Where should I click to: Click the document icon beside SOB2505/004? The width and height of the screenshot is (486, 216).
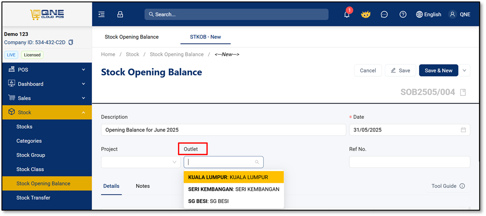coord(463,92)
